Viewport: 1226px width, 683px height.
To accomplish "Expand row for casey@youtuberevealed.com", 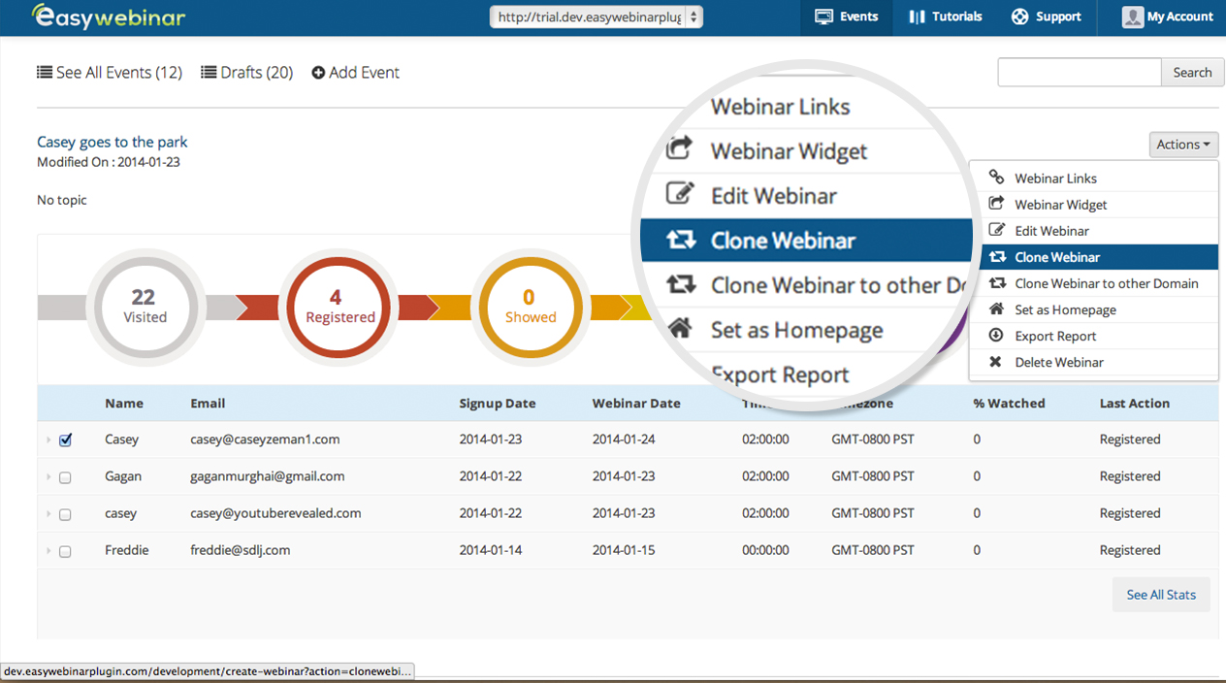I will (48, 514).
